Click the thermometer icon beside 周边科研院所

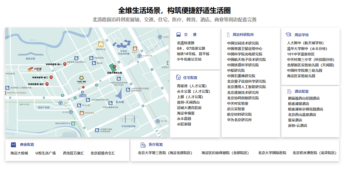[x=228, y=35]
